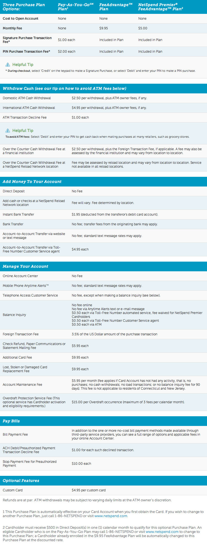Click the warning icon beside the ATM fees Helpful Tip
Viewport: 207px width, 544px height.
tap(8, 131)
